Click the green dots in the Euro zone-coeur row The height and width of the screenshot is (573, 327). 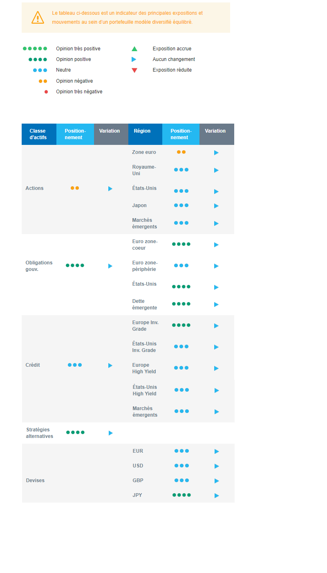181,244
